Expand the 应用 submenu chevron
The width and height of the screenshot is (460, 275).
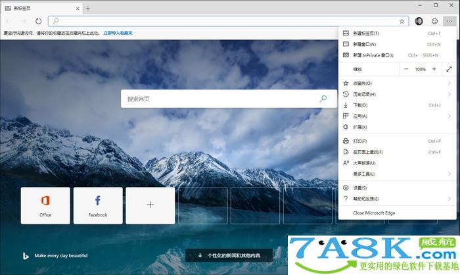tap(449, 116)
